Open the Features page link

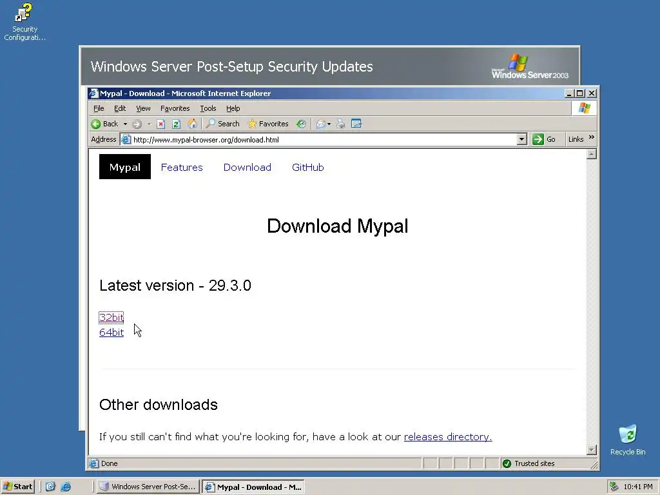click(182, 167)
